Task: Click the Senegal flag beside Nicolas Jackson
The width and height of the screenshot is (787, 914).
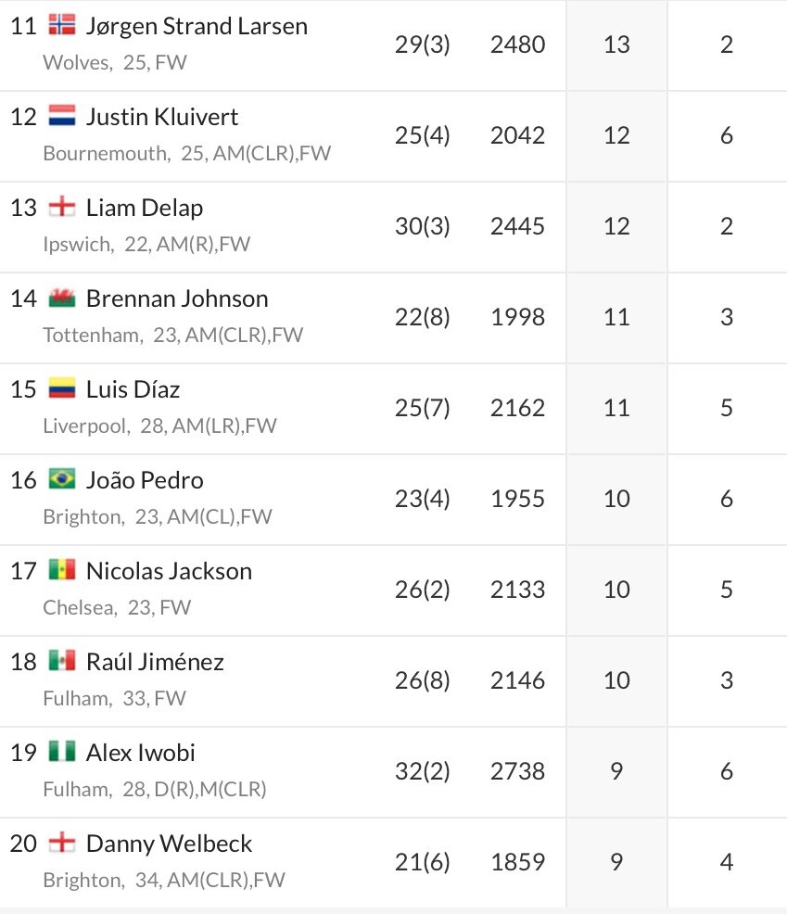Action: [x=62, y=571]
